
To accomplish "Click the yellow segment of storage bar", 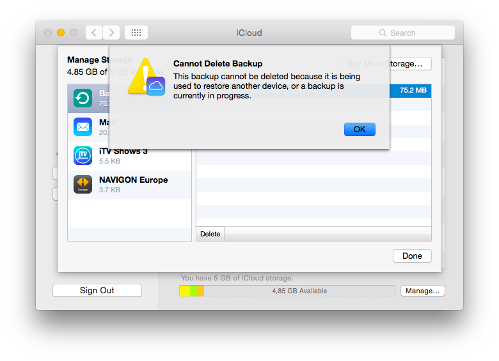I will [x=185, y=291].
